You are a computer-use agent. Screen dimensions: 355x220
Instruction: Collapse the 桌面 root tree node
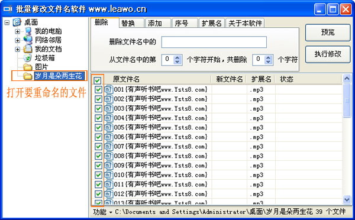[x=7, y=22]
